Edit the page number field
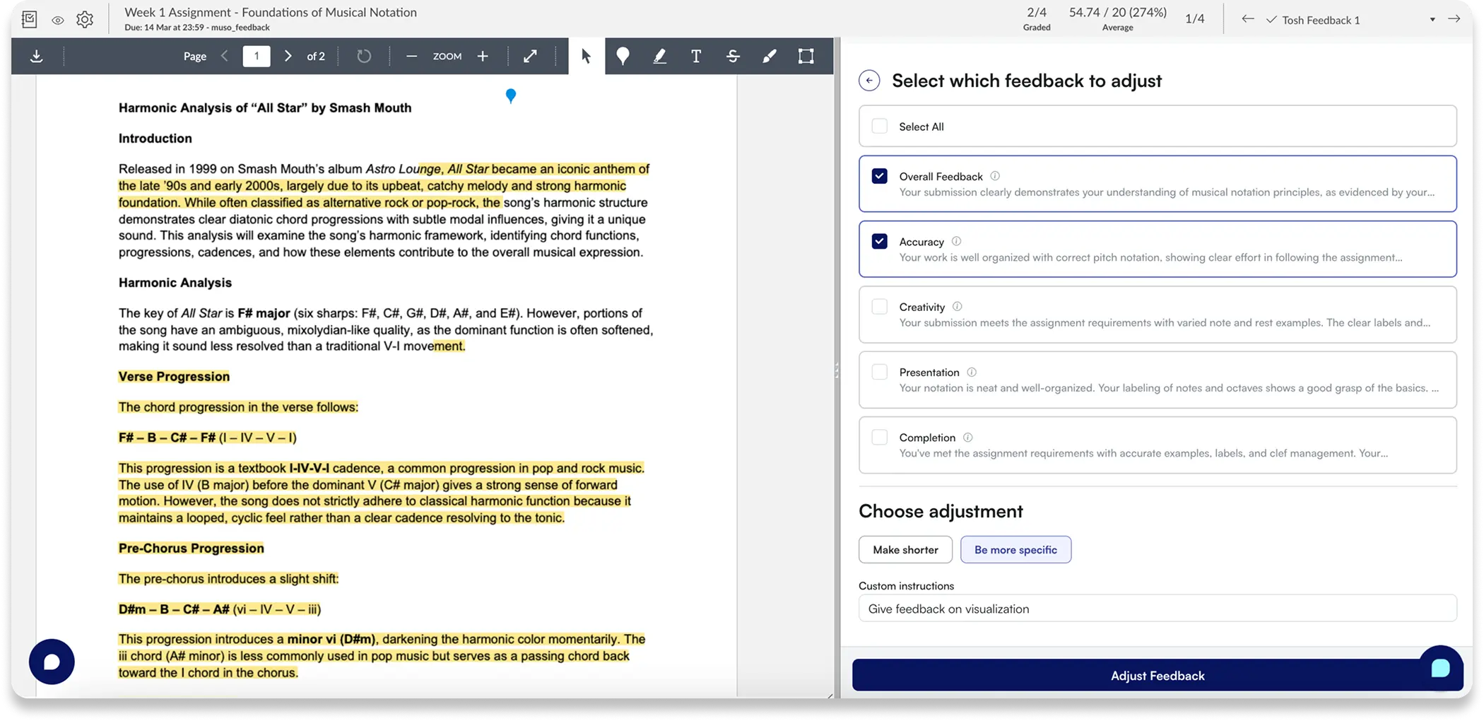The image size is (1484, 721). [257, 56]
